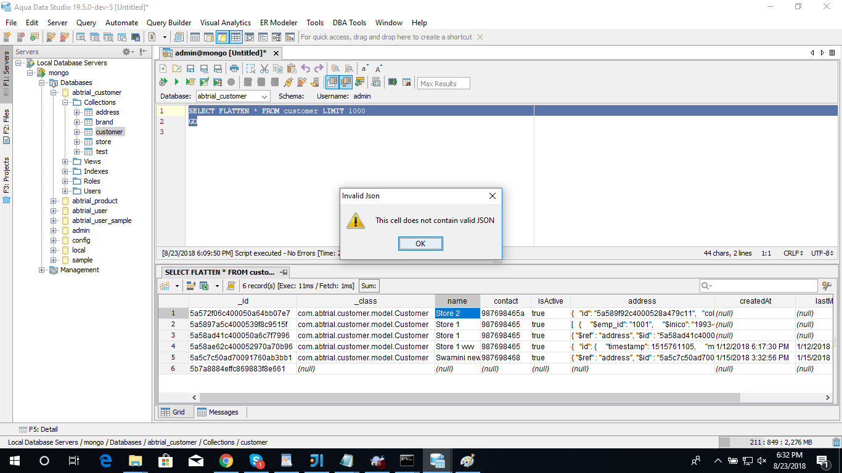842x473 pixels.
Task: Click the gray Stop execution circle icon
Action: [x=231, y=82]
